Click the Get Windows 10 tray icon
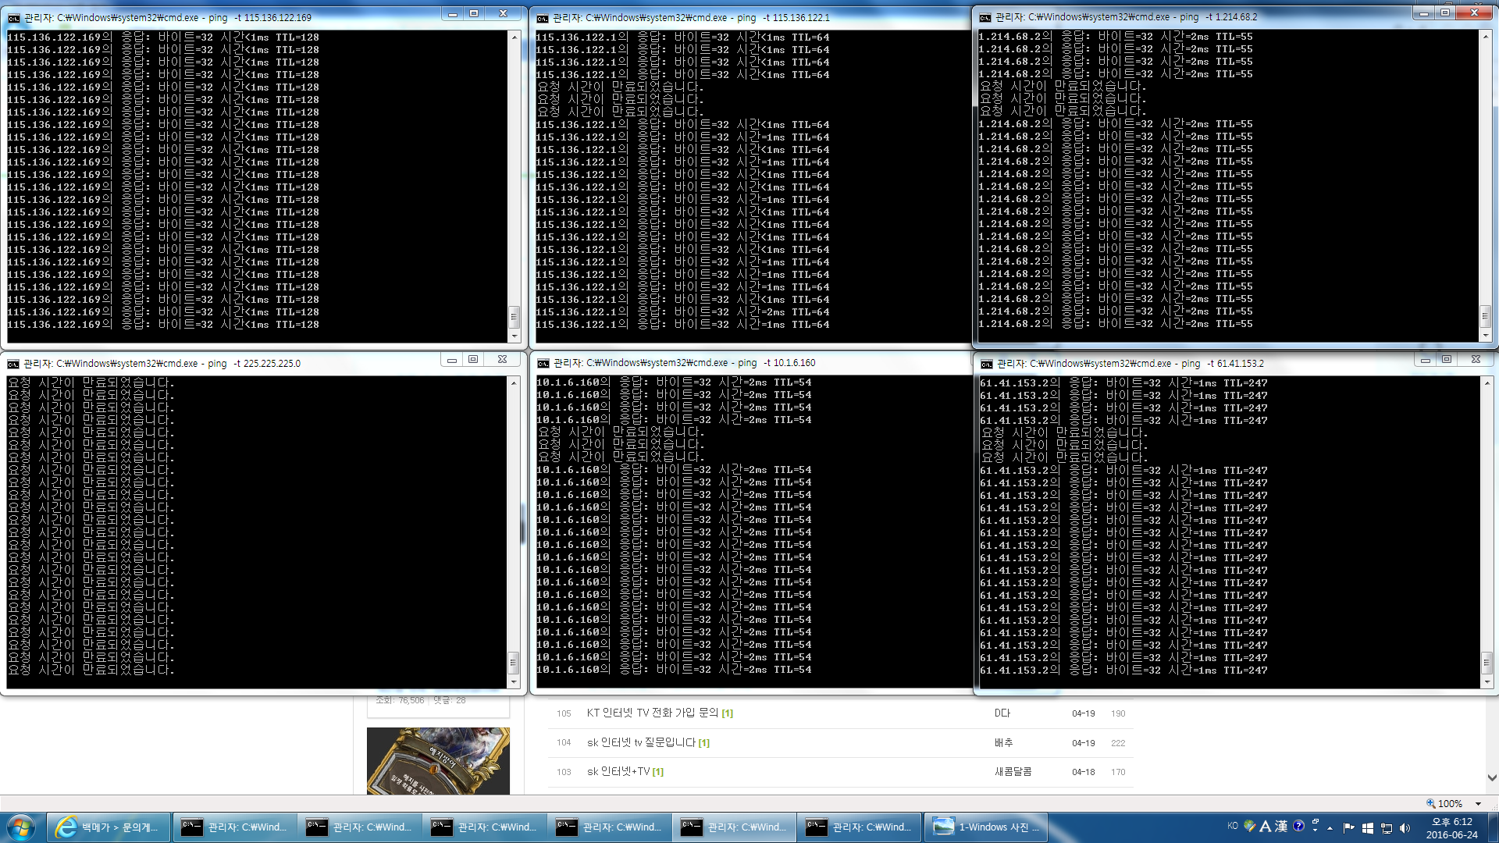 click(1368, 828)
